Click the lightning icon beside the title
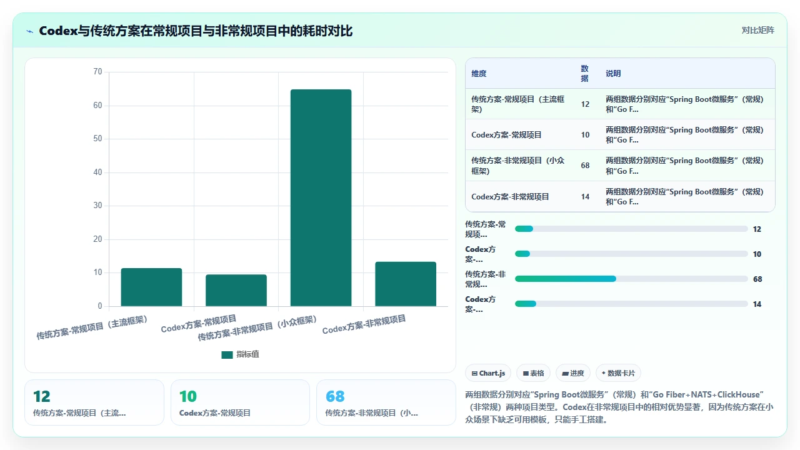The width and height of the screenshot is (800, 450). point(29,31)
